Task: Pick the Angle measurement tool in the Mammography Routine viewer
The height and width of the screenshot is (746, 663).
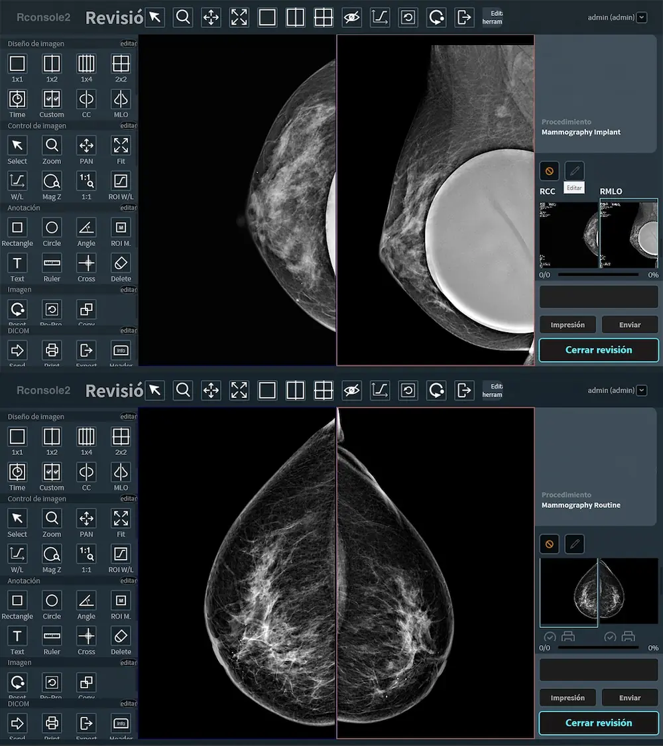Action: coord(86,601)
